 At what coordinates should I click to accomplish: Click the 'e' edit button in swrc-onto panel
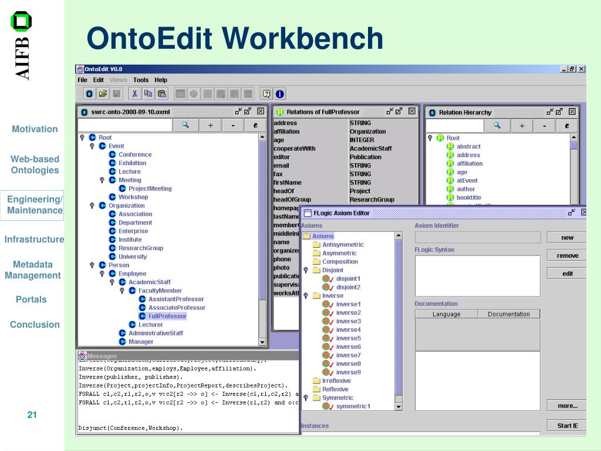click(255, 125)
